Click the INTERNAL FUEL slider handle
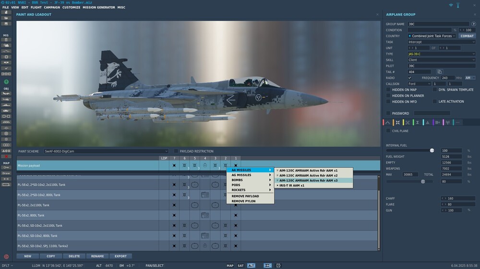The width and height of the screenshot is (480, 269). 432,150
